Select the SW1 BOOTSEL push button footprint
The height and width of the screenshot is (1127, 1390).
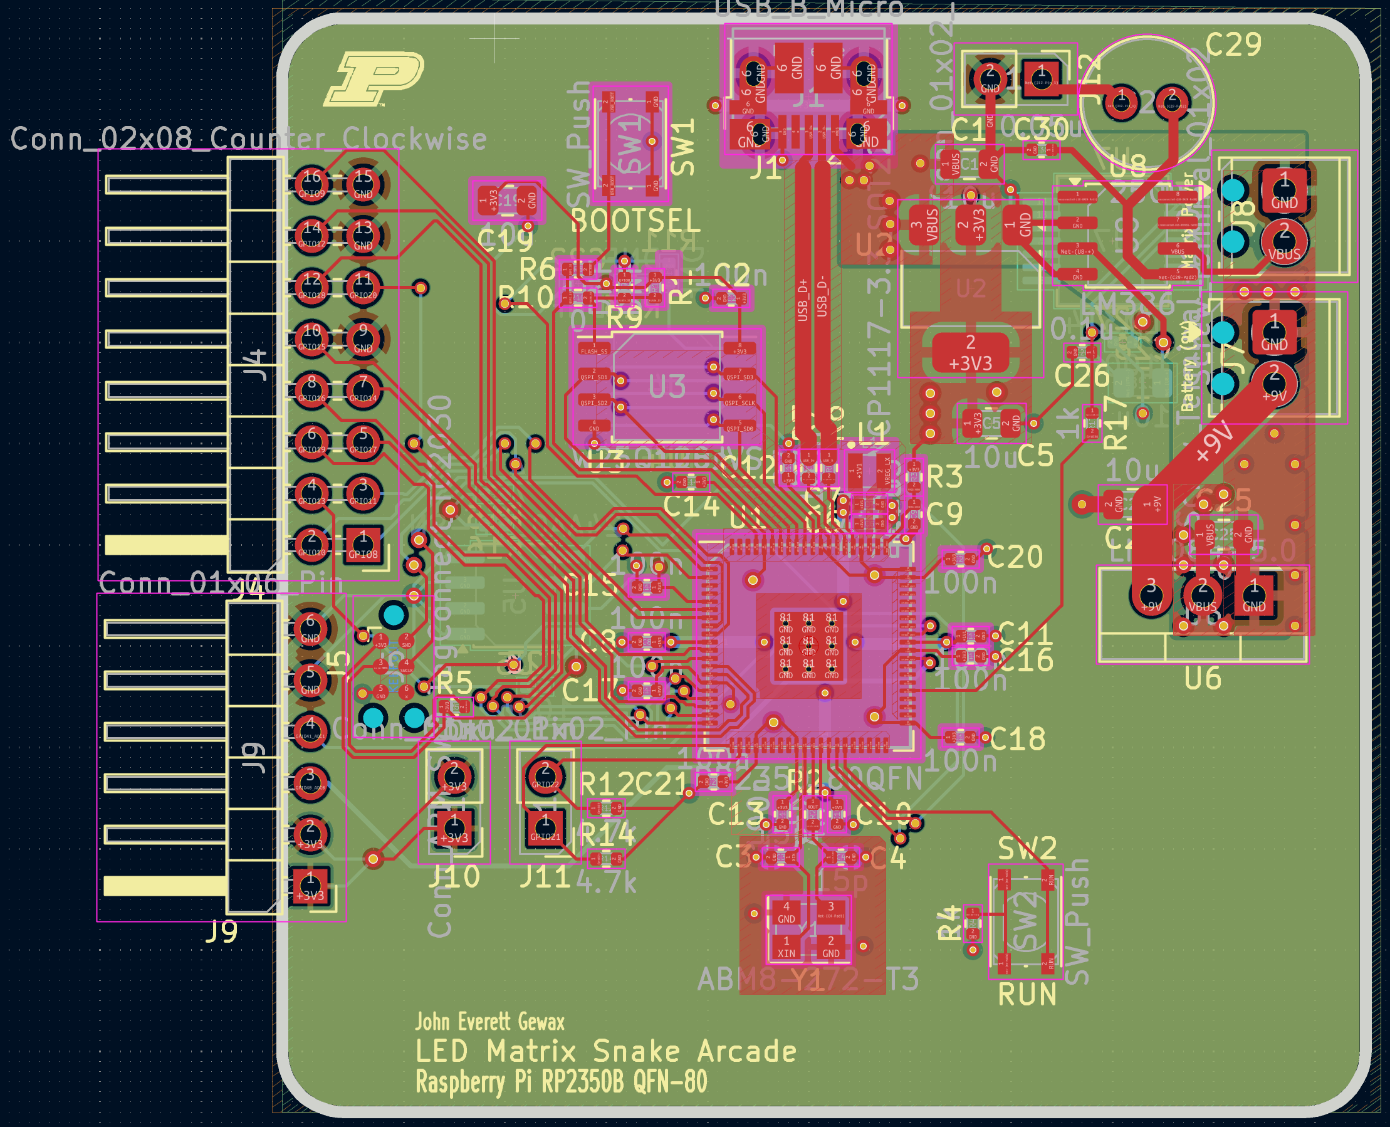click(630, 144)
